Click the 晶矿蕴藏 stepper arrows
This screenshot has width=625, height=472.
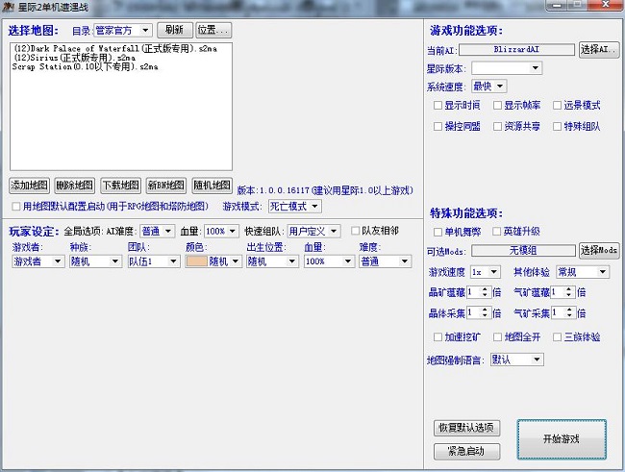point(485,292)
